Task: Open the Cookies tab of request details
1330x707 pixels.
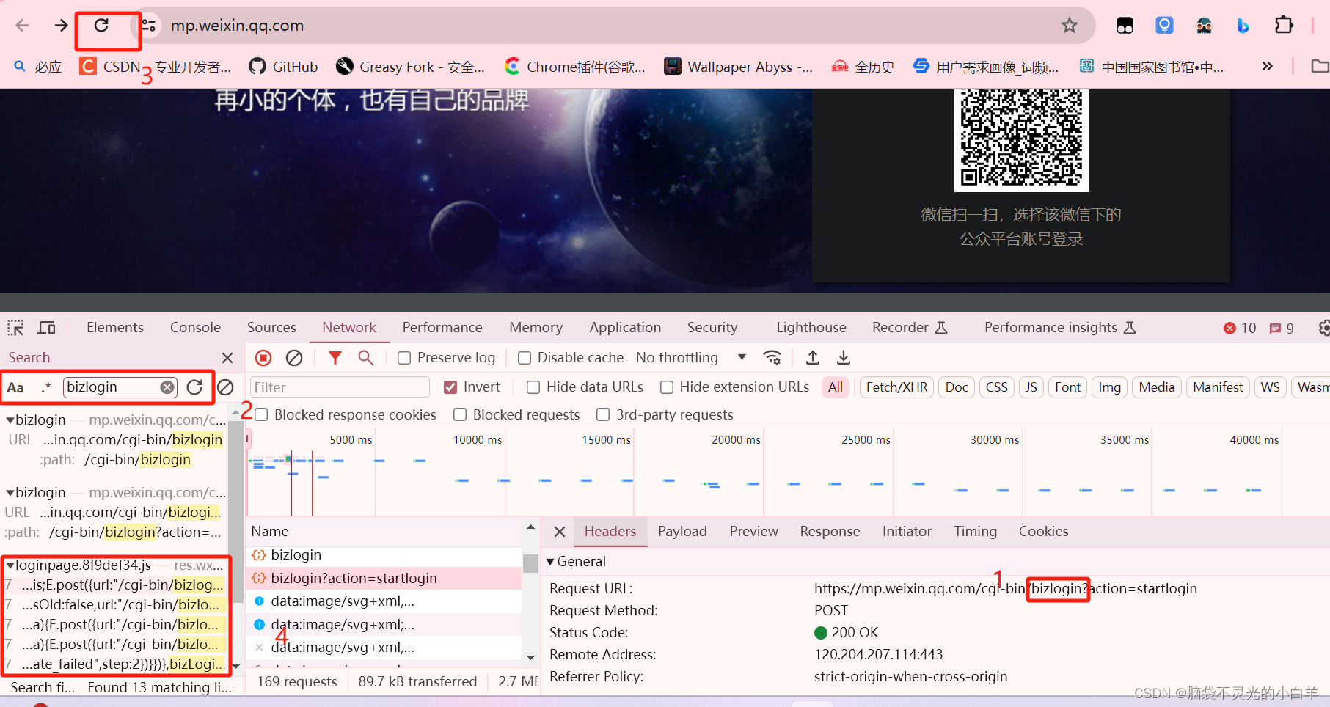Action: coord(1043,532)
